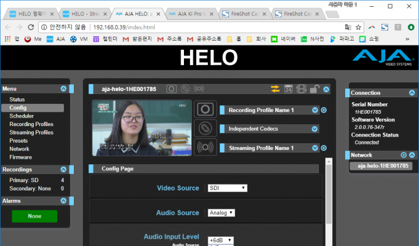
Task: Open Presets in the side menu
Action: 18,141
